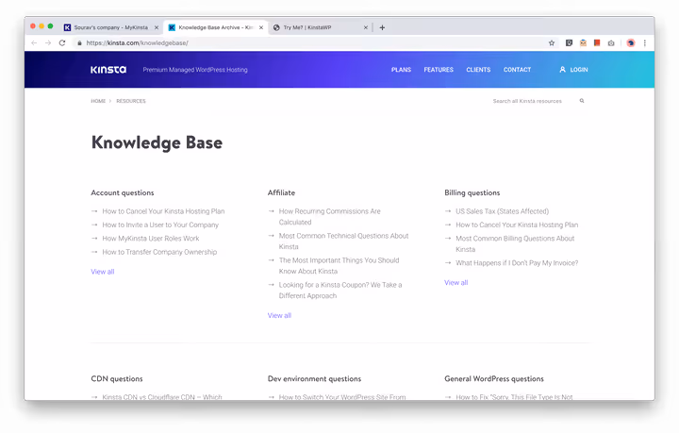
Task: Open How Recurring Commissions Are Calculated
Action: coord(329,217)
